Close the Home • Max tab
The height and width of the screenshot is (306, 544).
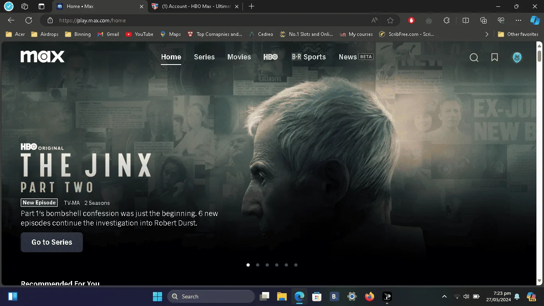pyautogui.click(x=141, y=6)
